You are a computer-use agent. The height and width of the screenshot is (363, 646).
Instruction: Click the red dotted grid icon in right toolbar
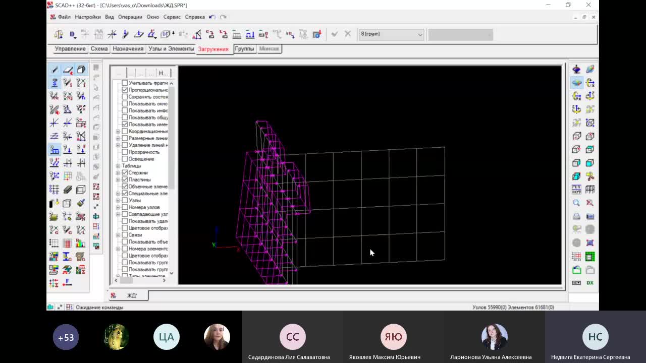576,257
